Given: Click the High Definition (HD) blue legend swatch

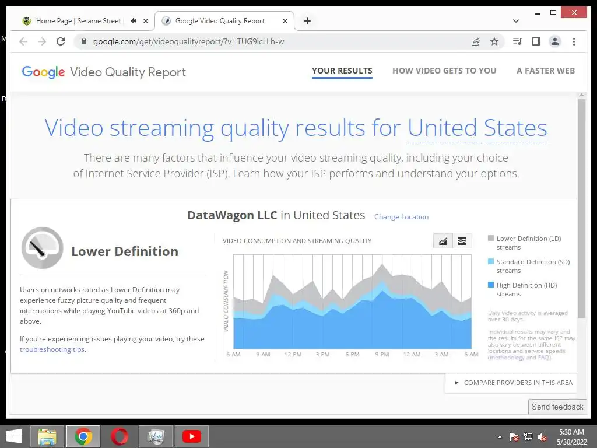Looking at the screenshot, I should tap(491, 285).
